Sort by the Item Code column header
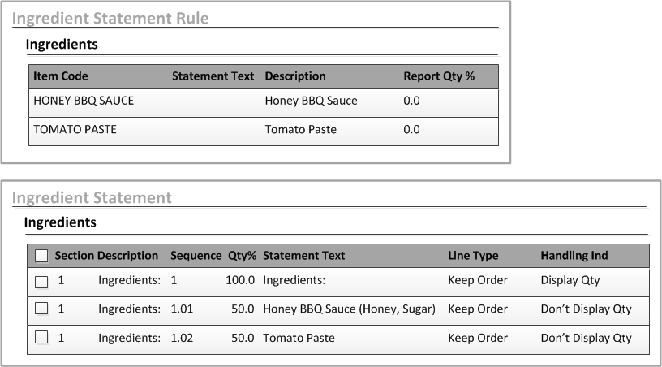Screen dimensions: 662x367 point(61,76)
